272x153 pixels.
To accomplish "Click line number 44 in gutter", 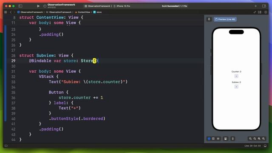I will click(13, 140).
